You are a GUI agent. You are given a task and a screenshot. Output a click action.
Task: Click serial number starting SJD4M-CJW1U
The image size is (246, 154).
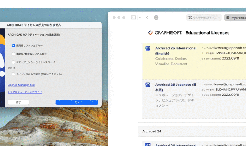(231, 90)
